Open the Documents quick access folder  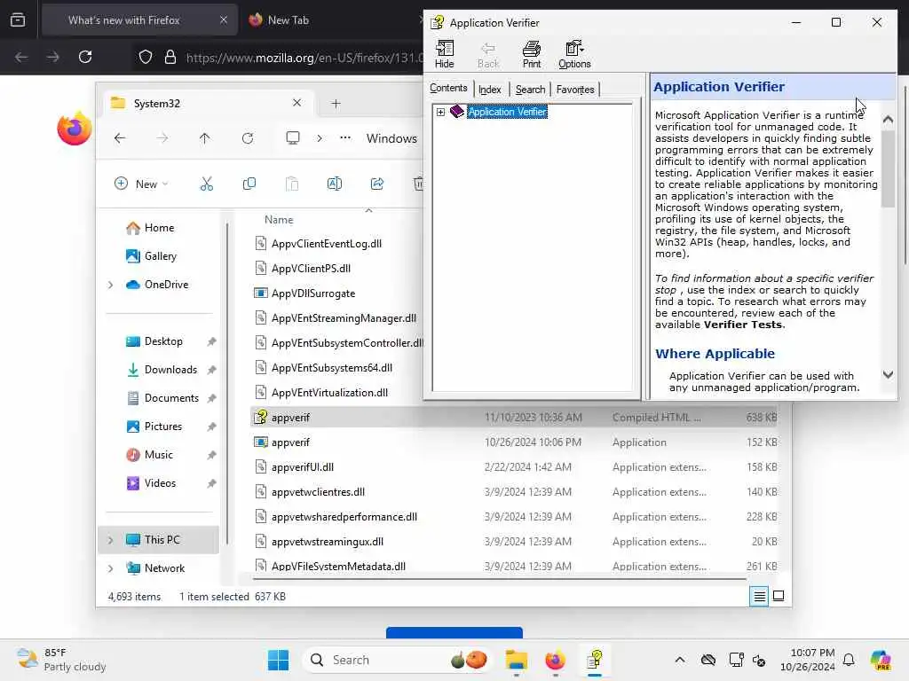(163, 398)
